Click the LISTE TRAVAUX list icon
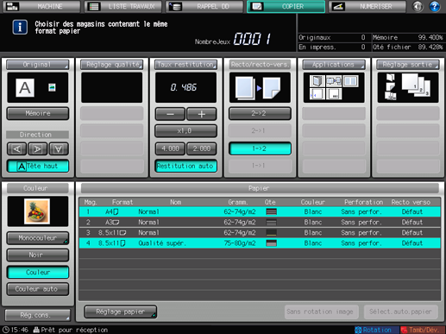 (x=94, y=6)
